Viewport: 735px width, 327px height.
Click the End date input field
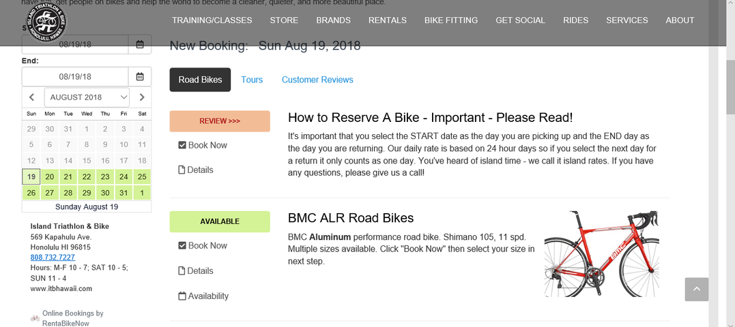pos(75,77)
